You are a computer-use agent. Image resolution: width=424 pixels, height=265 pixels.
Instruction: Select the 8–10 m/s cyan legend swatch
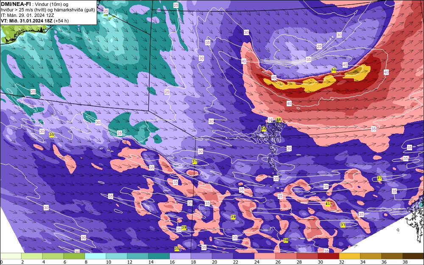click(x=95, y=256)
